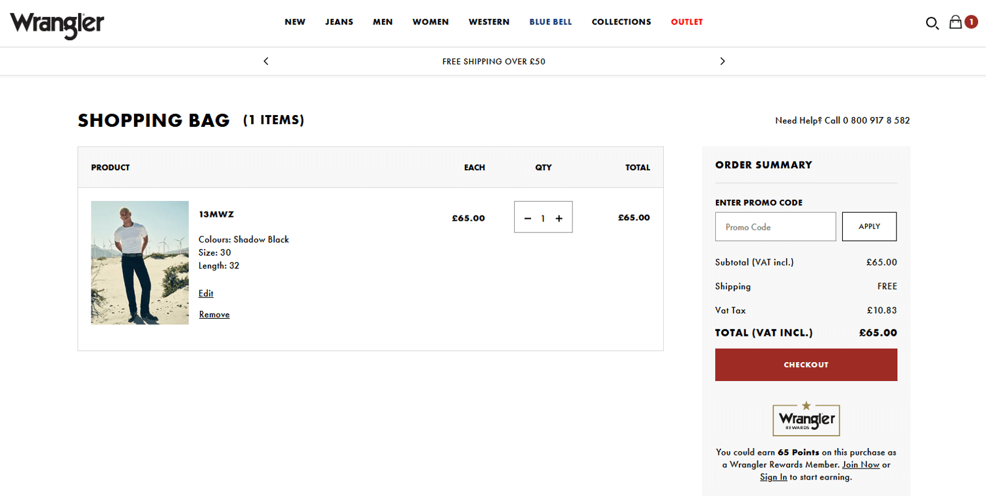The height and width of the screenshot is (502, 986).
Task: Click the FREE SHIPPING OVER £50 banner text
Action: [x=494, y=62]
